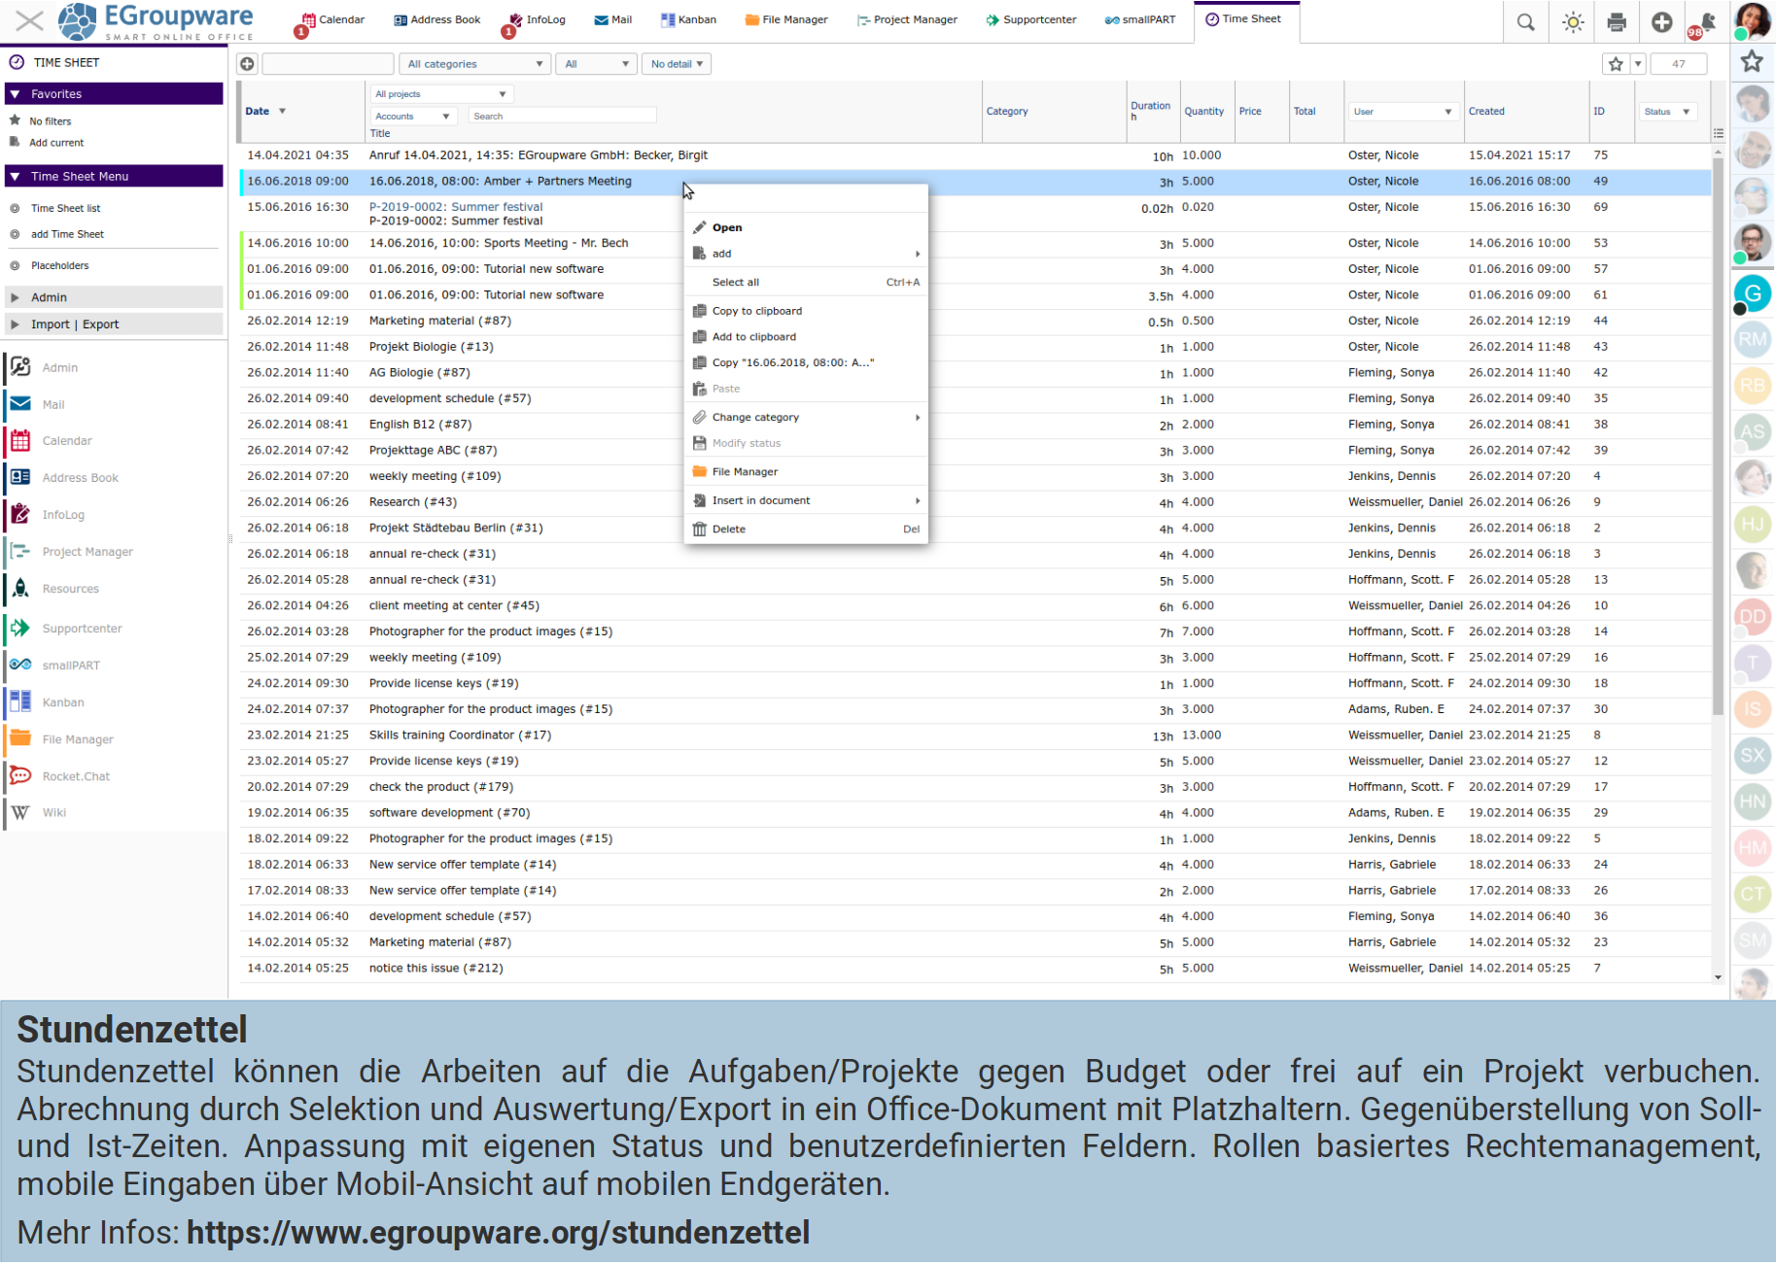Open the P-2019-0002: Summer festival link
Screen dimensions: 1776x1263
(455, 207)
